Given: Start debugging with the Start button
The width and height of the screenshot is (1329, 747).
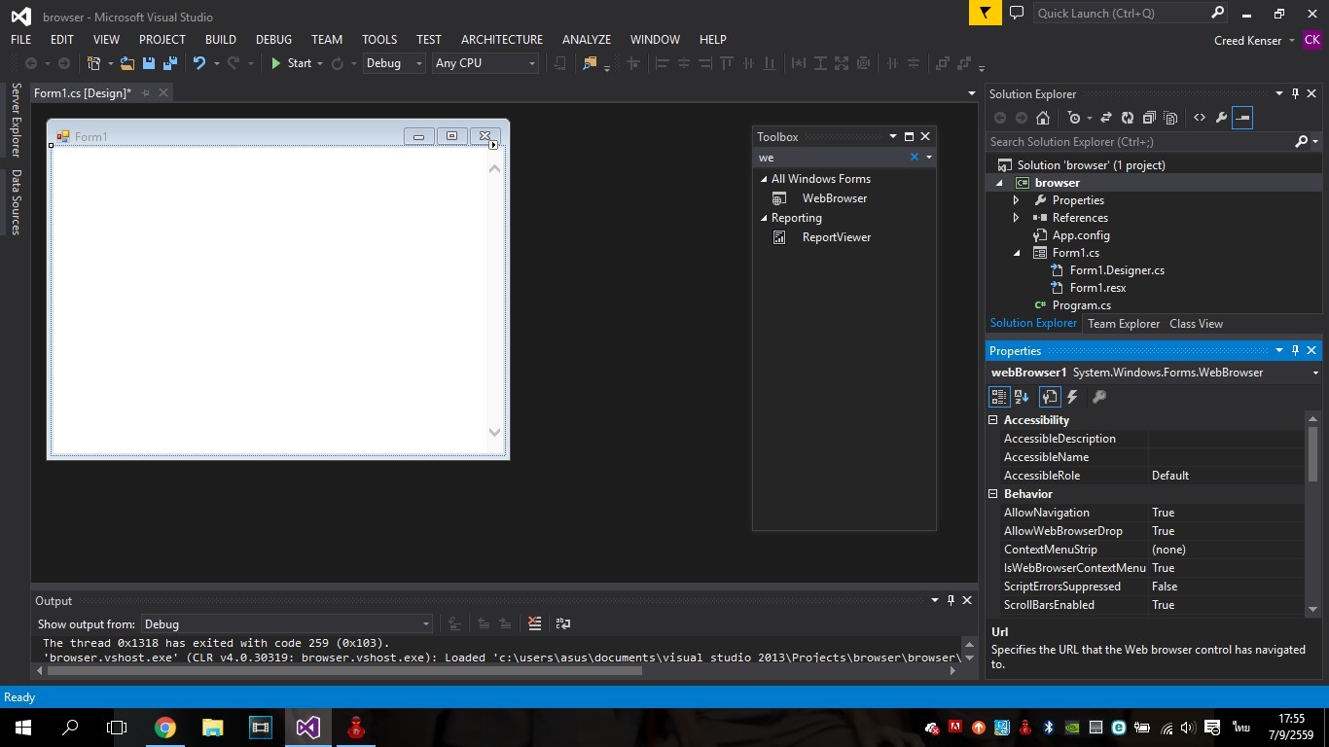Looking at the screenshot, I should (x=291, y=63).
